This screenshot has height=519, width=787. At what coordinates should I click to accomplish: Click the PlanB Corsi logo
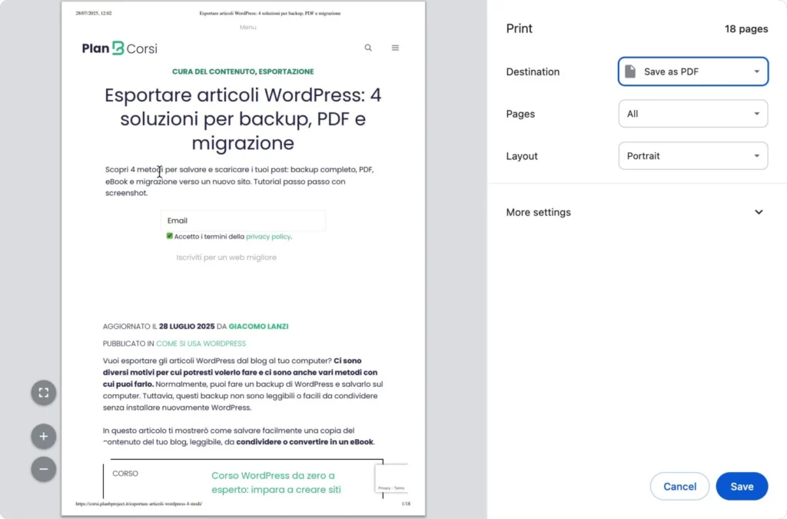point(119,48)
